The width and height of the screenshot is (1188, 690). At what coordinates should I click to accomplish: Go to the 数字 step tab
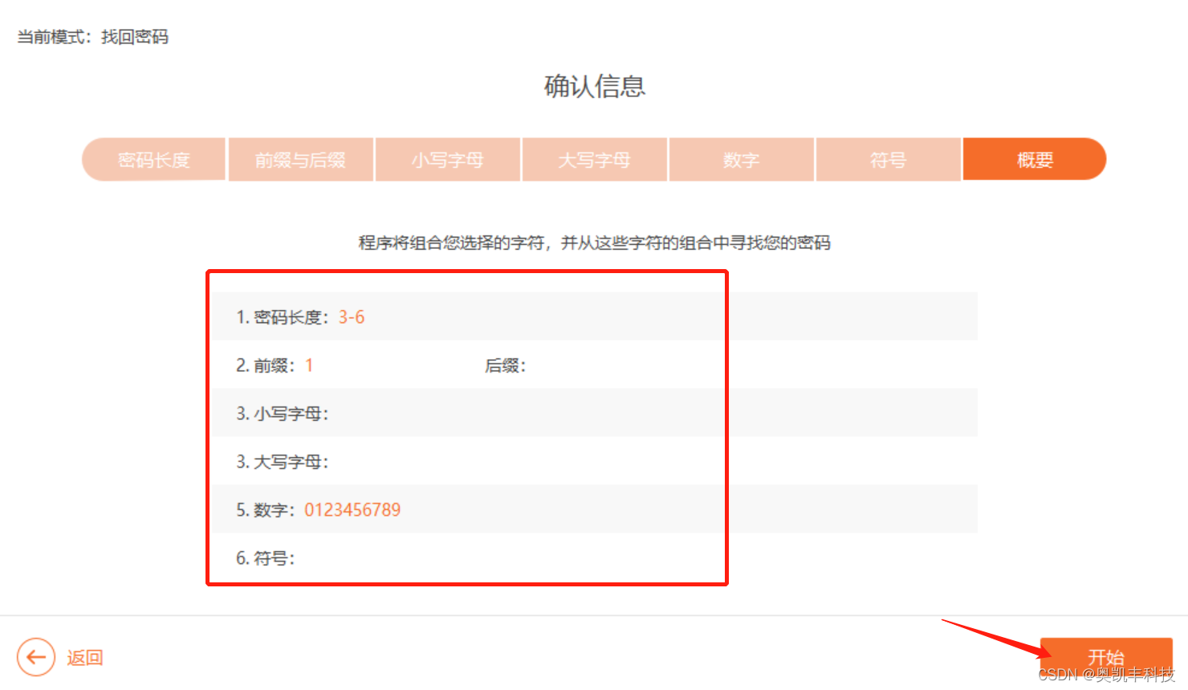click(742, 160)
